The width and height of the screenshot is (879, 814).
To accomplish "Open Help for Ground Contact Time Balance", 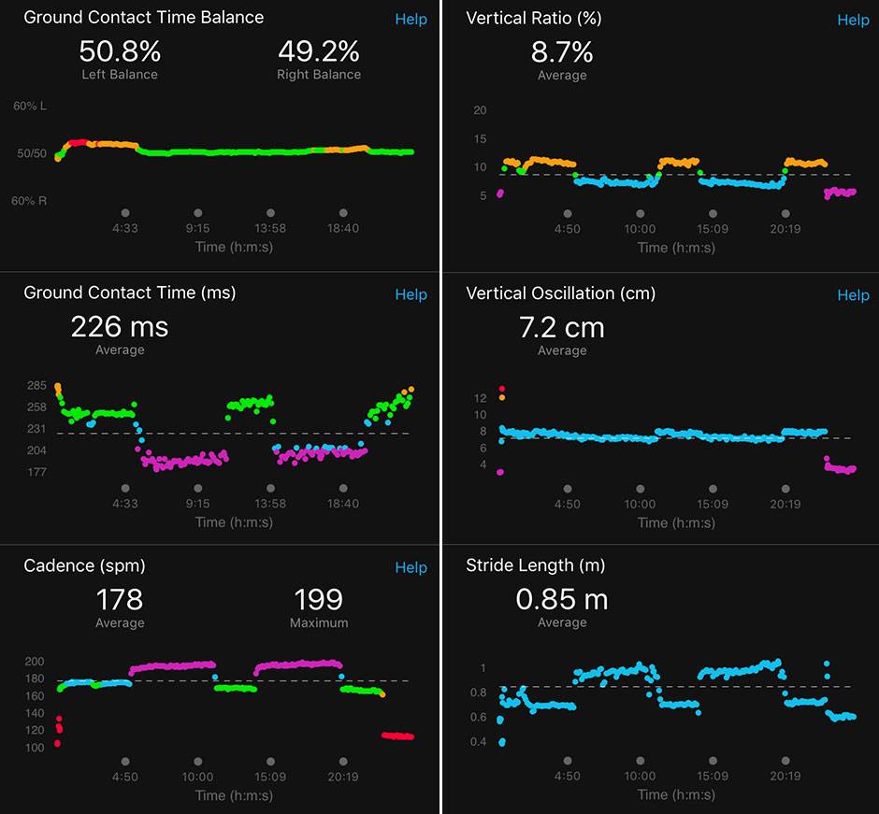I will pos(411,20).
